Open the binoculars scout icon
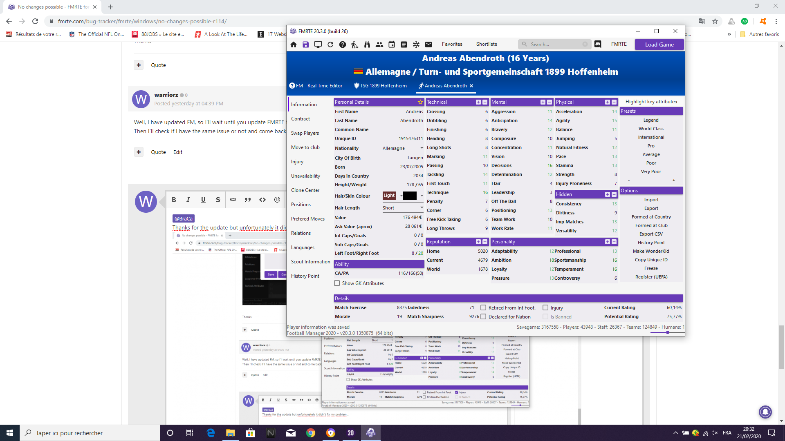 point(367,45)
